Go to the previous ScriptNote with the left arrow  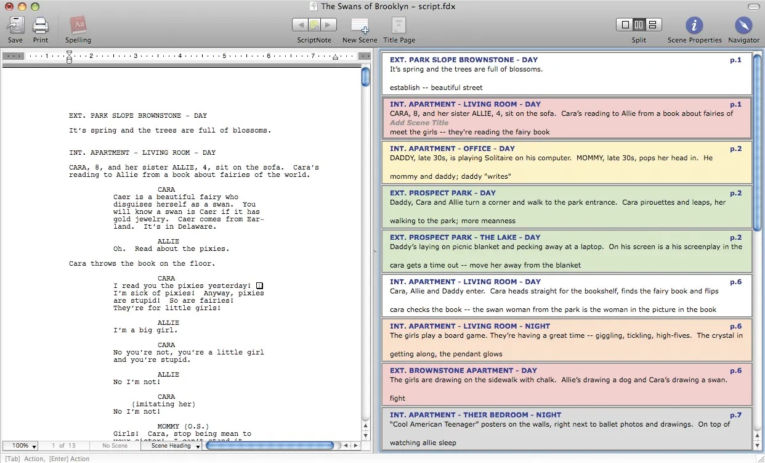(x=299, y=25)
